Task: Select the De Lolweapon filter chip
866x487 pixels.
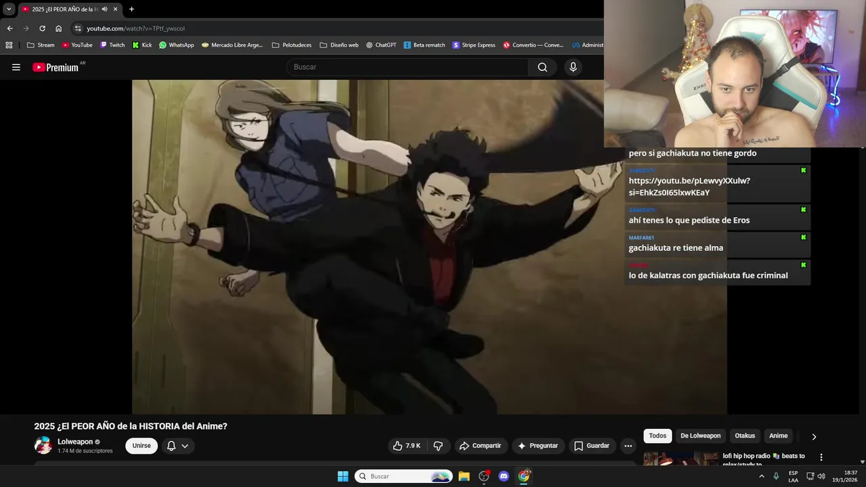Action: [700, 436]
